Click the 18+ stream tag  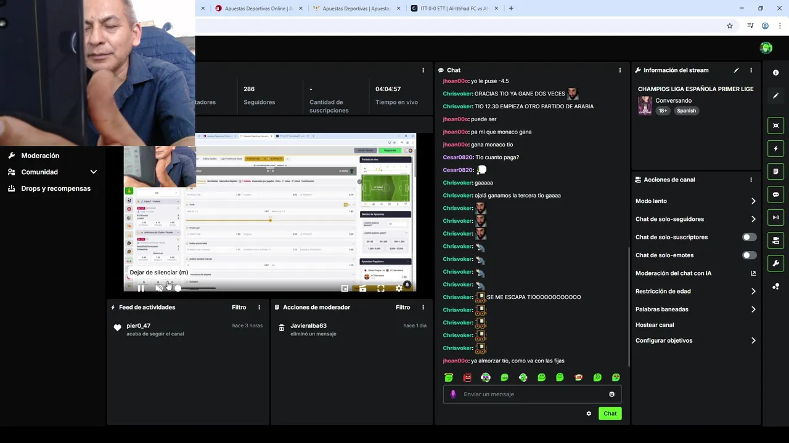click(x=663, y=111)
